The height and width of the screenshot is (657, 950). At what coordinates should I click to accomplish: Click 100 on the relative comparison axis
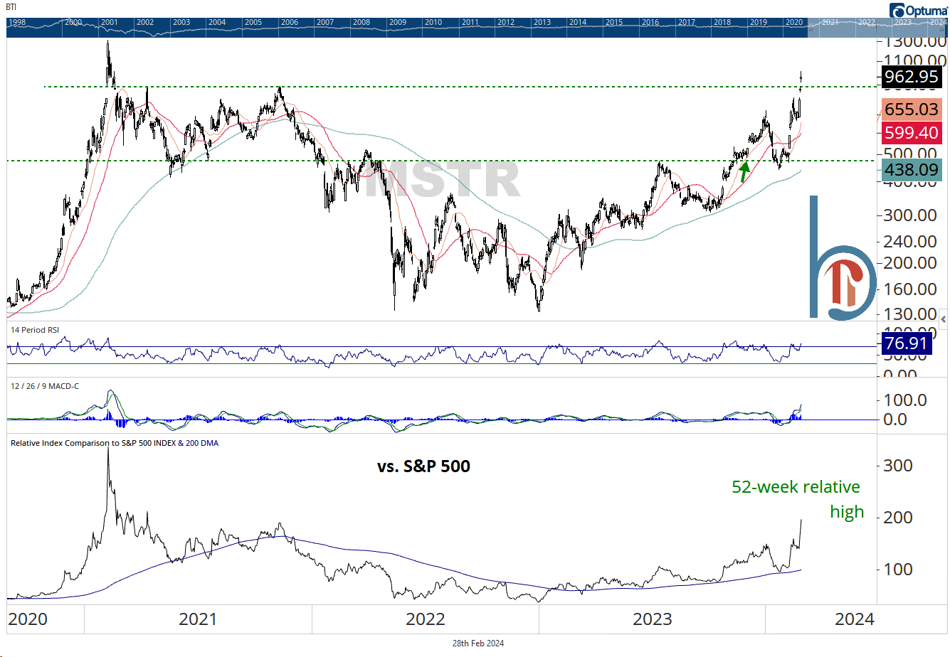(x=898, y=570)
